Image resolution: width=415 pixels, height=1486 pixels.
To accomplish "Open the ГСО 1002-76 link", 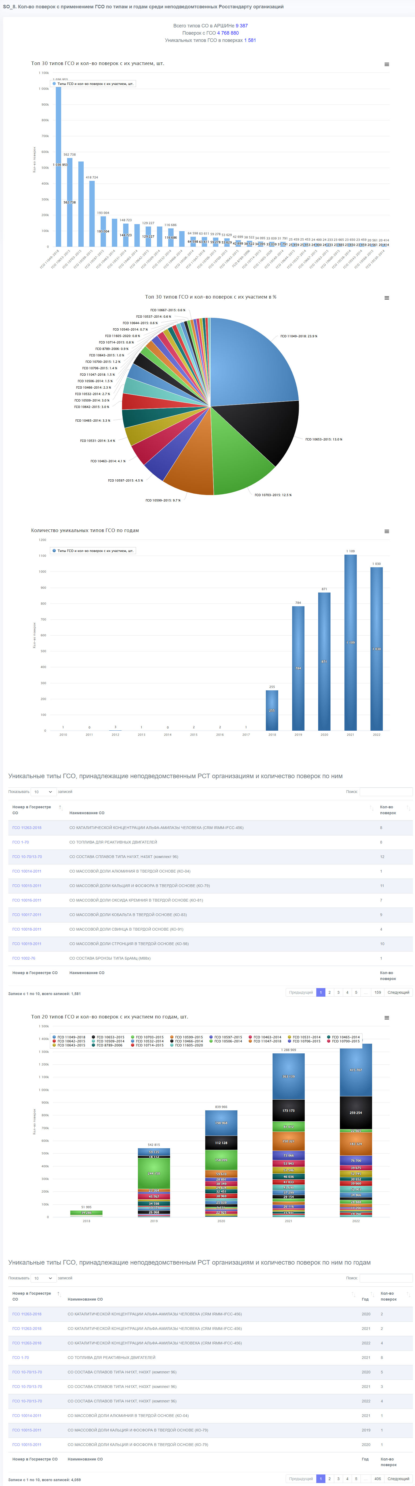I will (24, 958).
